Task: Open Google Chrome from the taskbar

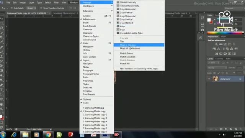Action: pyautogui.click(x=48, y=135)
